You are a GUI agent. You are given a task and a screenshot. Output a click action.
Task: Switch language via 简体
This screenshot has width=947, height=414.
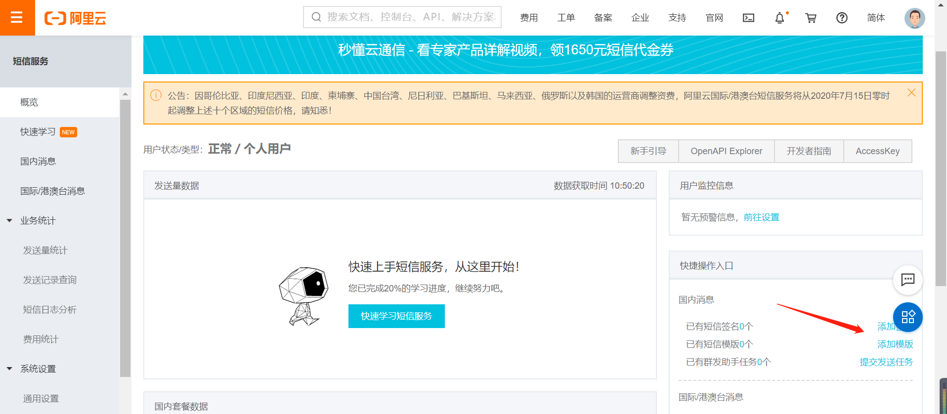pos(876,18)
